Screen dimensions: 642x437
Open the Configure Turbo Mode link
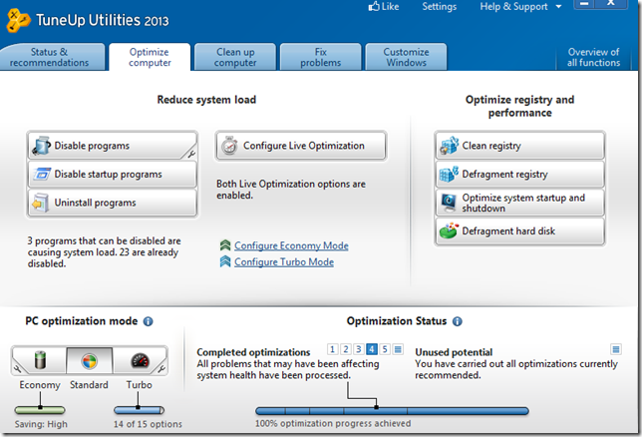coord(284,262)
